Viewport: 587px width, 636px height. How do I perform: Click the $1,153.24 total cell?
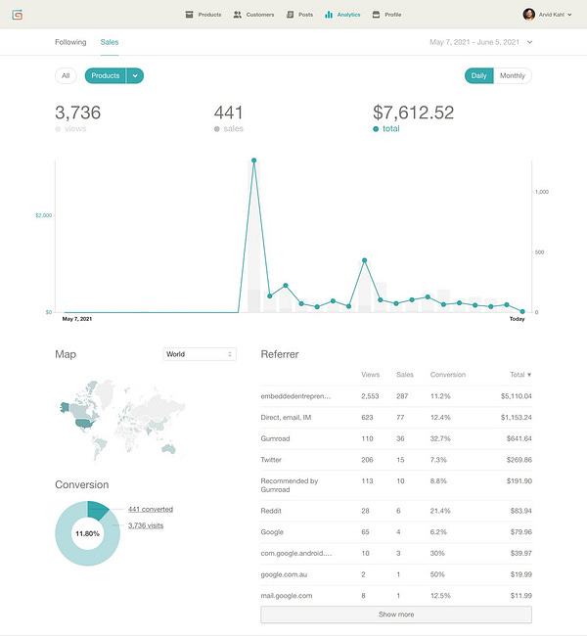click(x=516, y=418)
